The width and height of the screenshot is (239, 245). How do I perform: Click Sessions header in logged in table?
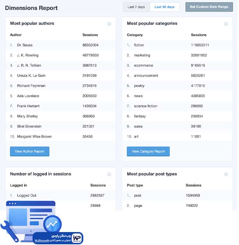point(98,185)
